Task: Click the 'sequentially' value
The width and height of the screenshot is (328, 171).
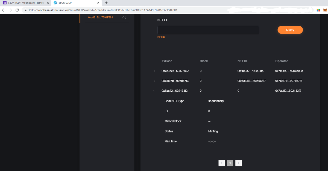Action: 216,101
